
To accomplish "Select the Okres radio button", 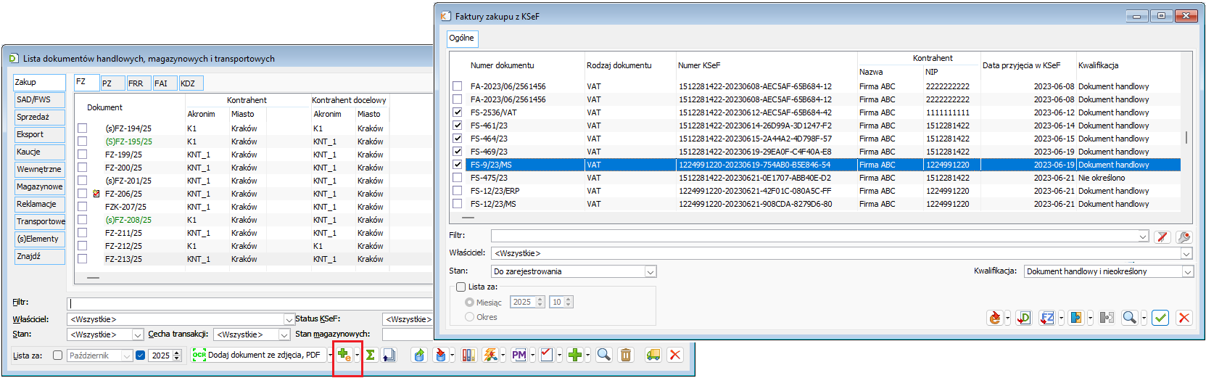I will point(470,317).
